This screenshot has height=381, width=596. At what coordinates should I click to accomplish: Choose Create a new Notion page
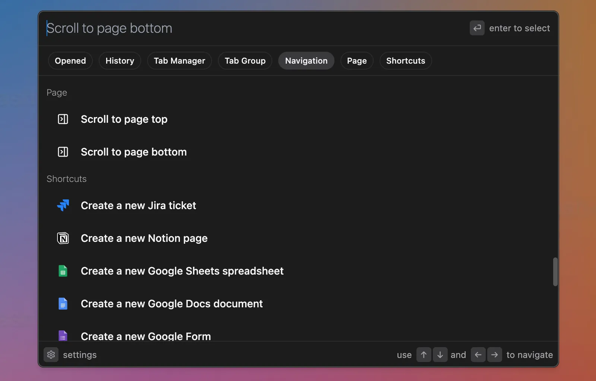[x=144, y=238]
